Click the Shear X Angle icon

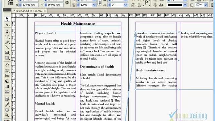click(x=105, y=5)
